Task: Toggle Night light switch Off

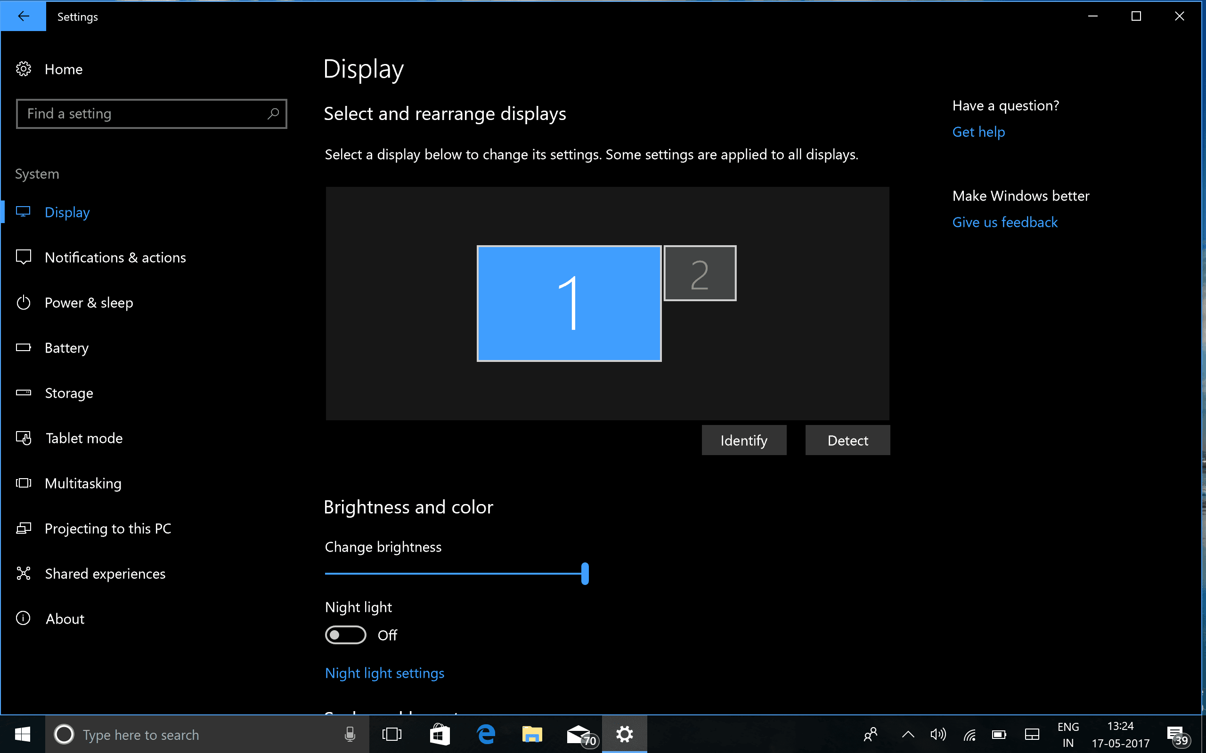Action: tap(345, 635)
